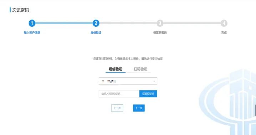256x135 pixels.
Task: Select the 输入账户信息 step label
Action: [x=32, y=33]
